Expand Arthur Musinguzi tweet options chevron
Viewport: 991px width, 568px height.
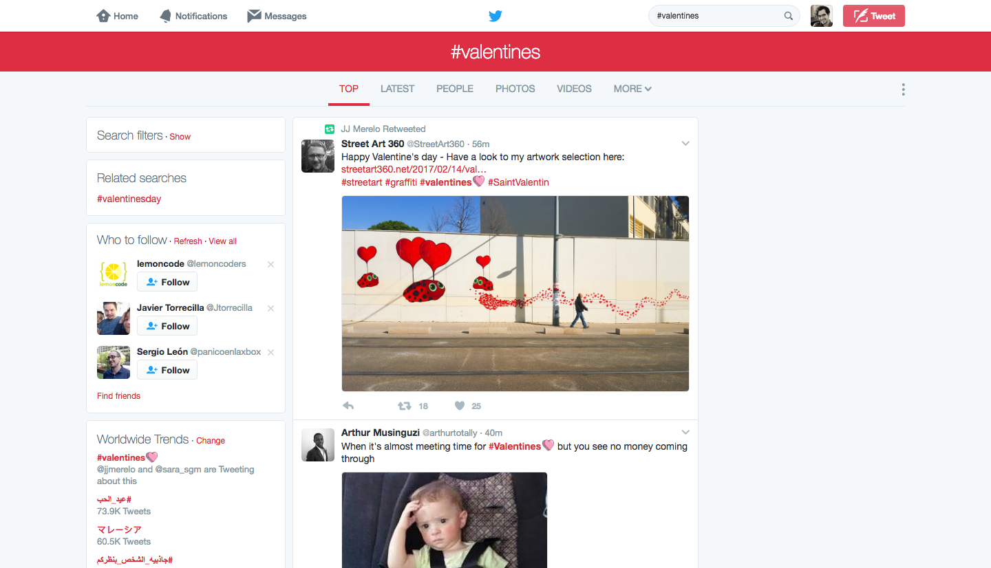click(x=685, y=433)
